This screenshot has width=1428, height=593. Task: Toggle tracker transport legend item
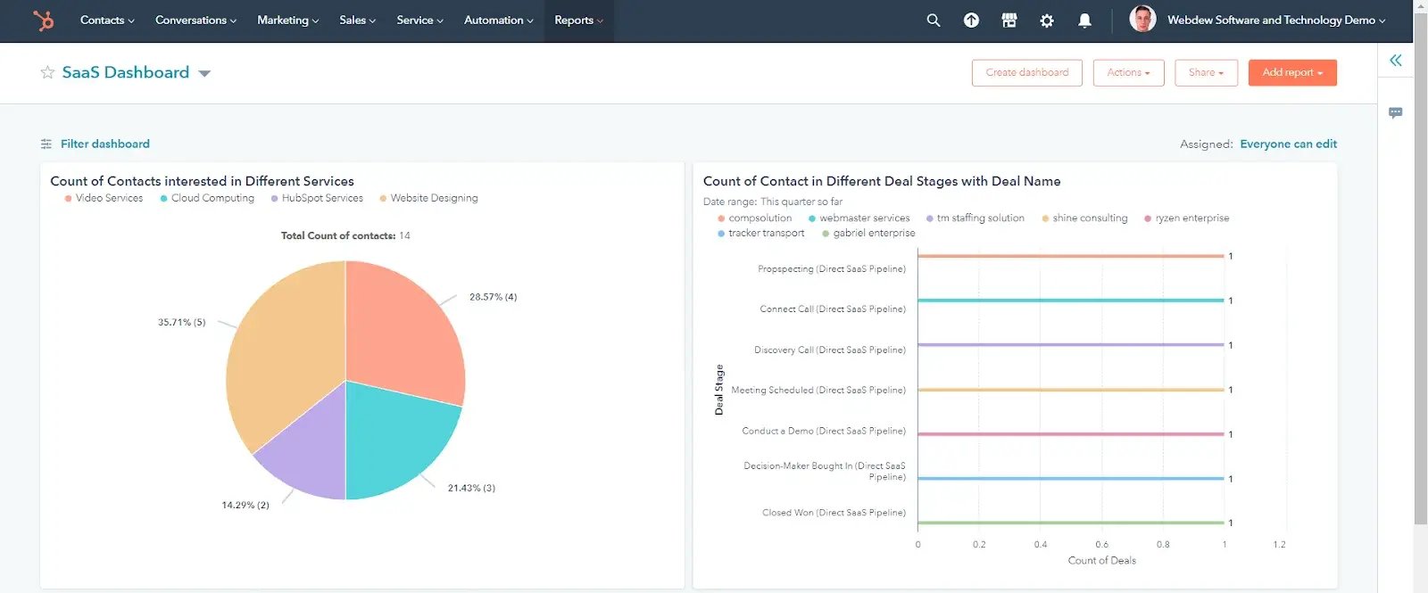[760, 233]
